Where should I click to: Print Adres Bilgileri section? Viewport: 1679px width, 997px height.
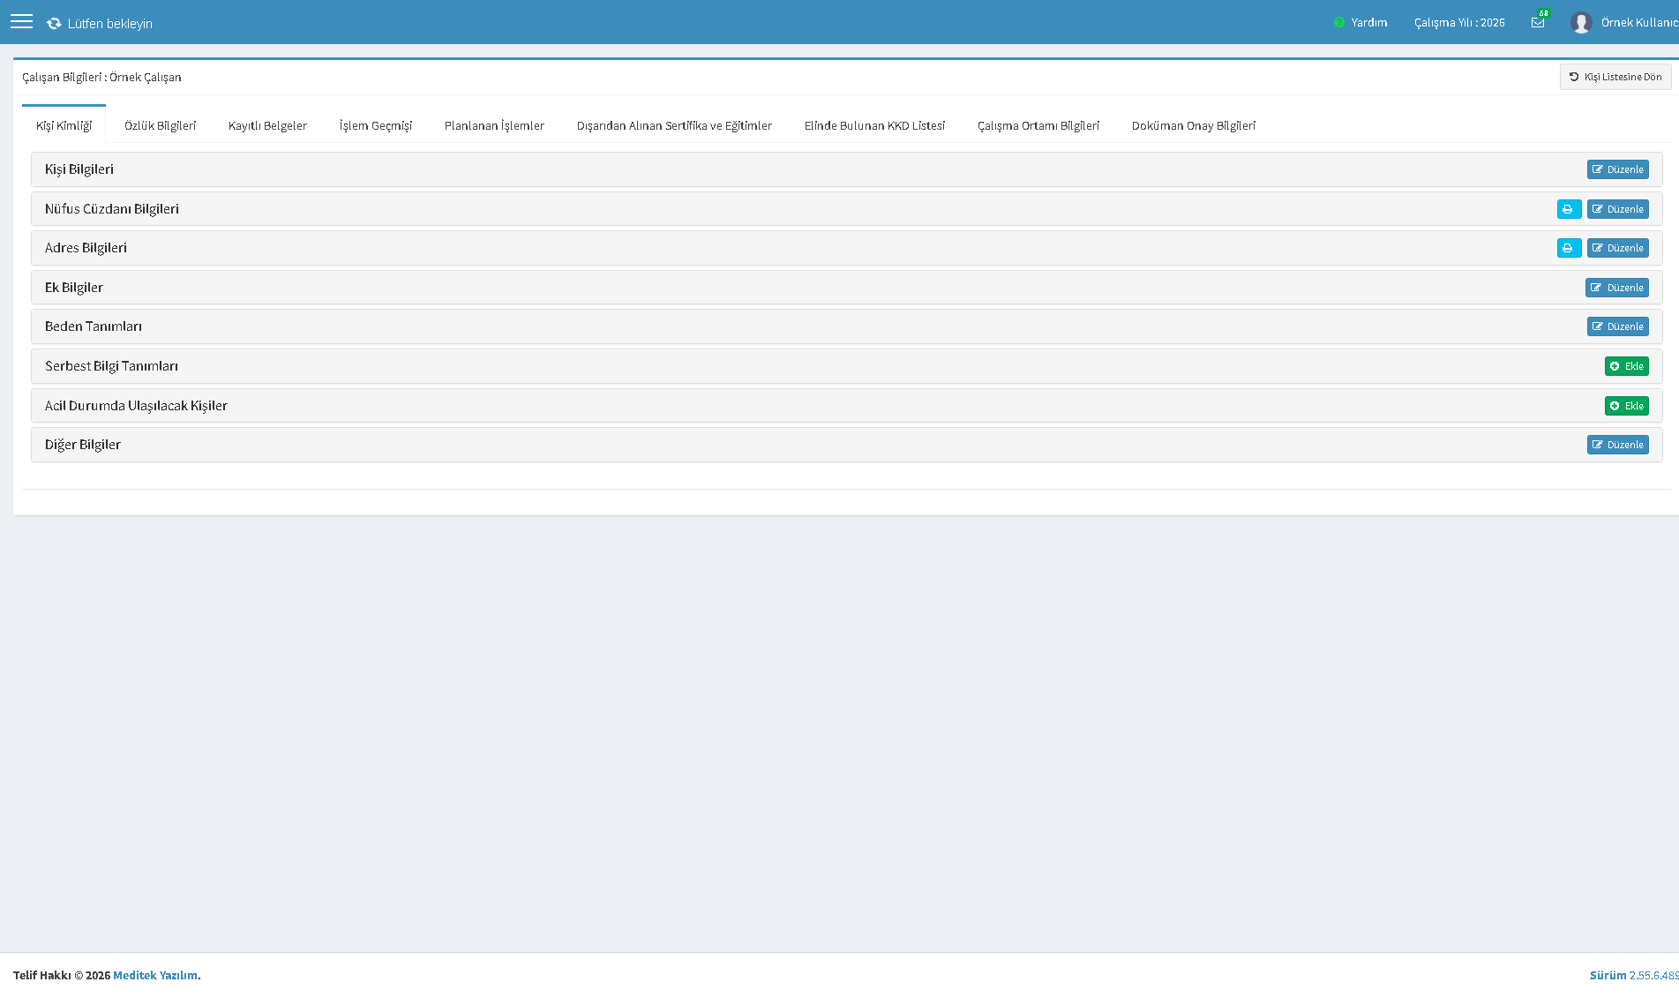click(x=1569, y=248)
